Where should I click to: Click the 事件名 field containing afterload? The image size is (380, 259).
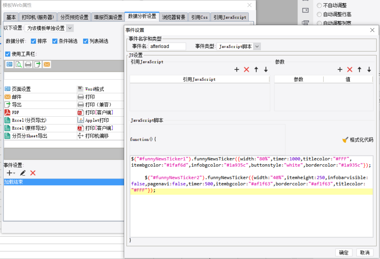click(x=168, y=46)
